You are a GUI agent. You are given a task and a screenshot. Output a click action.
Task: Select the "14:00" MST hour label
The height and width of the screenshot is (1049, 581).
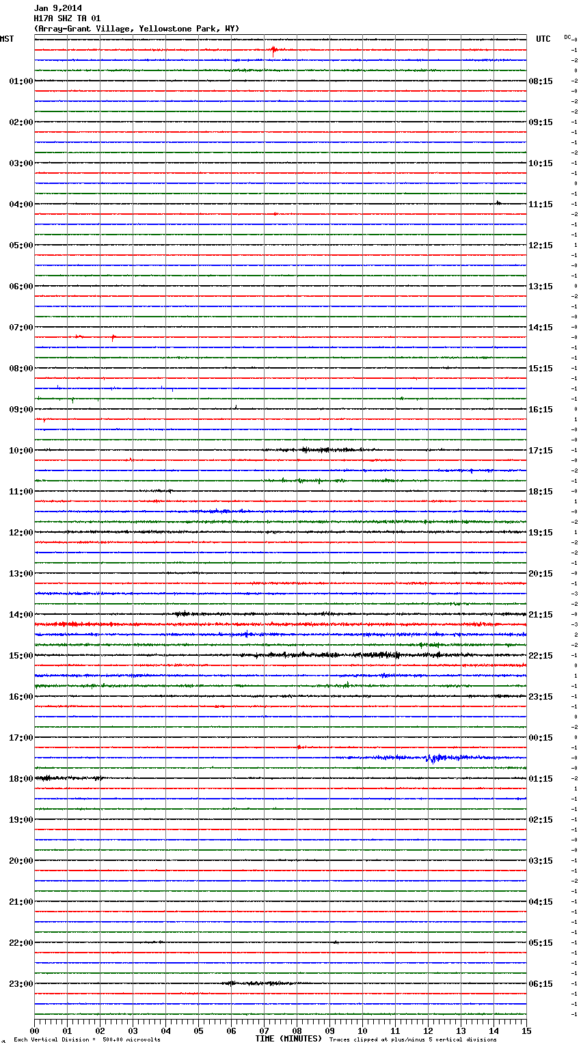tap(21, 615)
